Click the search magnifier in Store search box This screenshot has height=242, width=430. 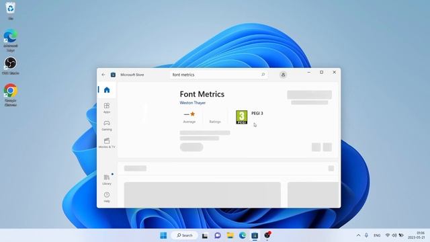point(263,75)
